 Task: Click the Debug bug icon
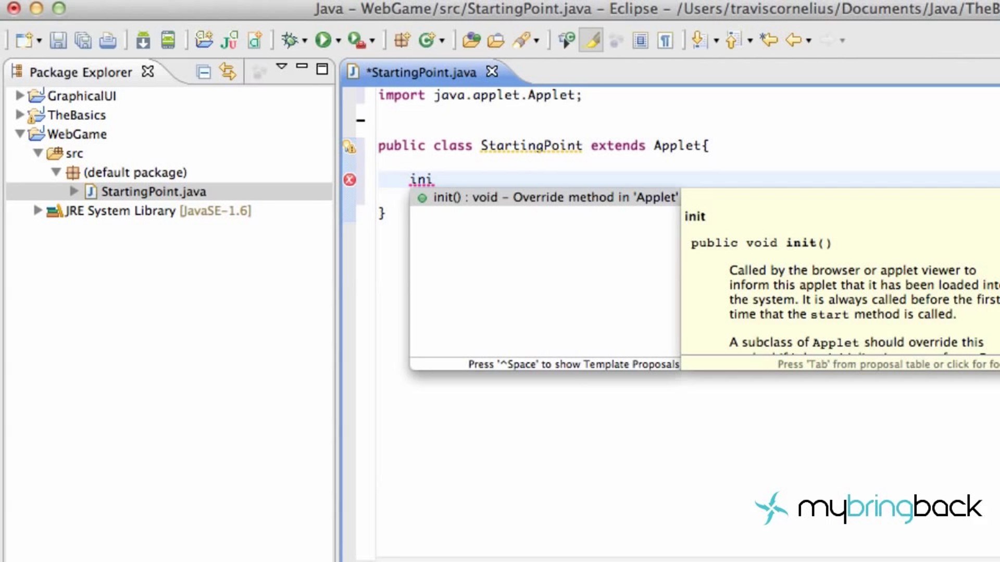point(290,40)
